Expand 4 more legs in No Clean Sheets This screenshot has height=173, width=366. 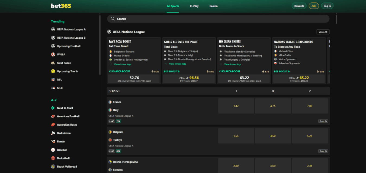pyautogui.click(x=233, y=64)
